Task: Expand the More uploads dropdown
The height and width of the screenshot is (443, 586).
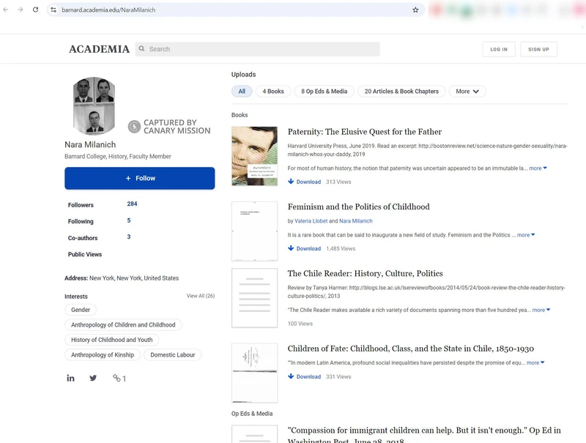Action: tap(467, 92)
